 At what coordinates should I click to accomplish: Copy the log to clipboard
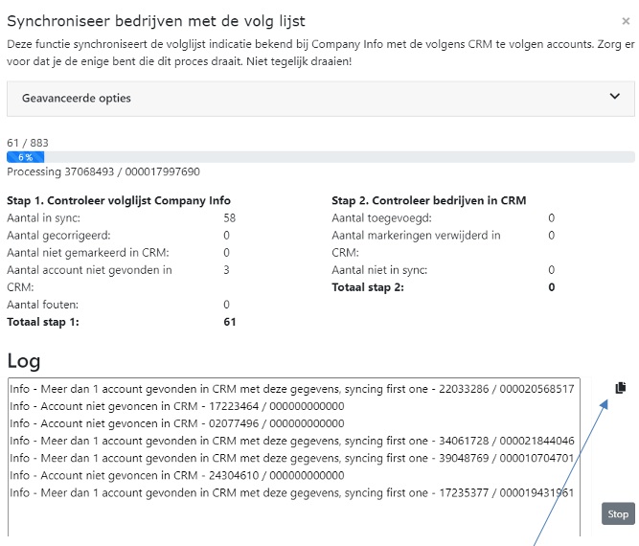click(620, 388)
